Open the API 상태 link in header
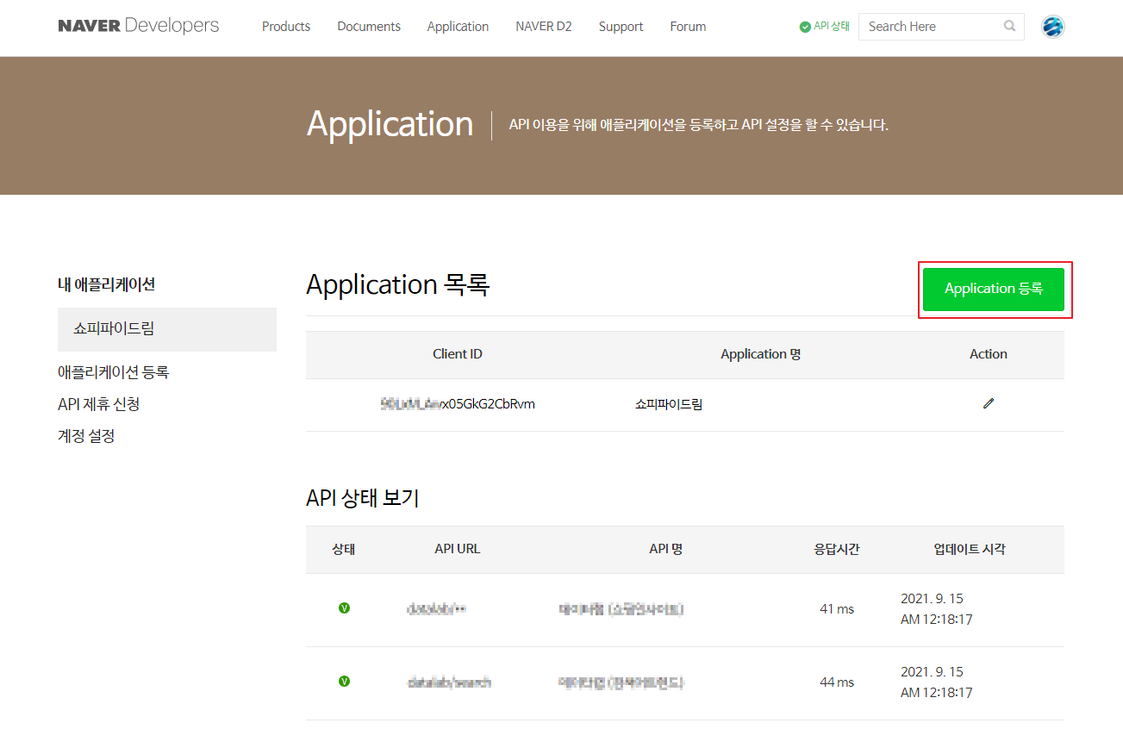The width and height of the screenshot is (1123, 729). coord(831,27)
